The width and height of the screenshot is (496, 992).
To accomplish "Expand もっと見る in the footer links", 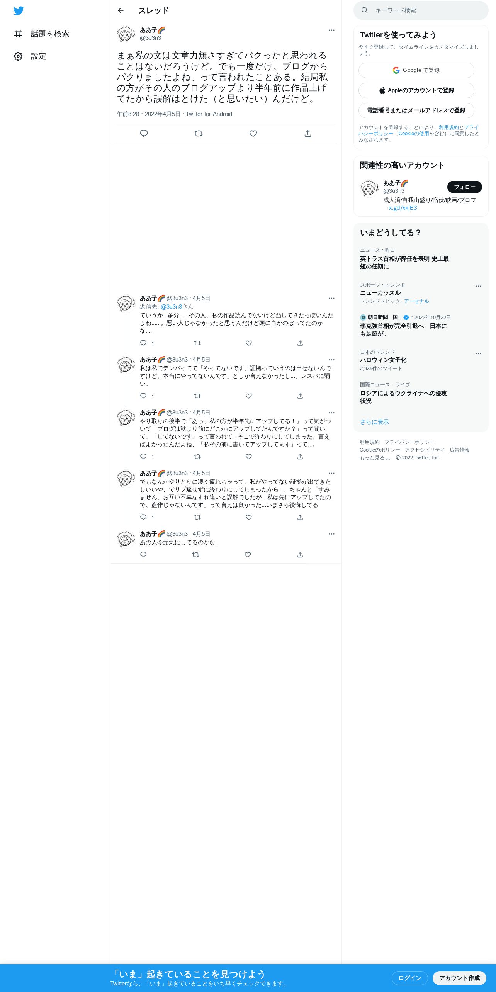I will pos(375,458).
